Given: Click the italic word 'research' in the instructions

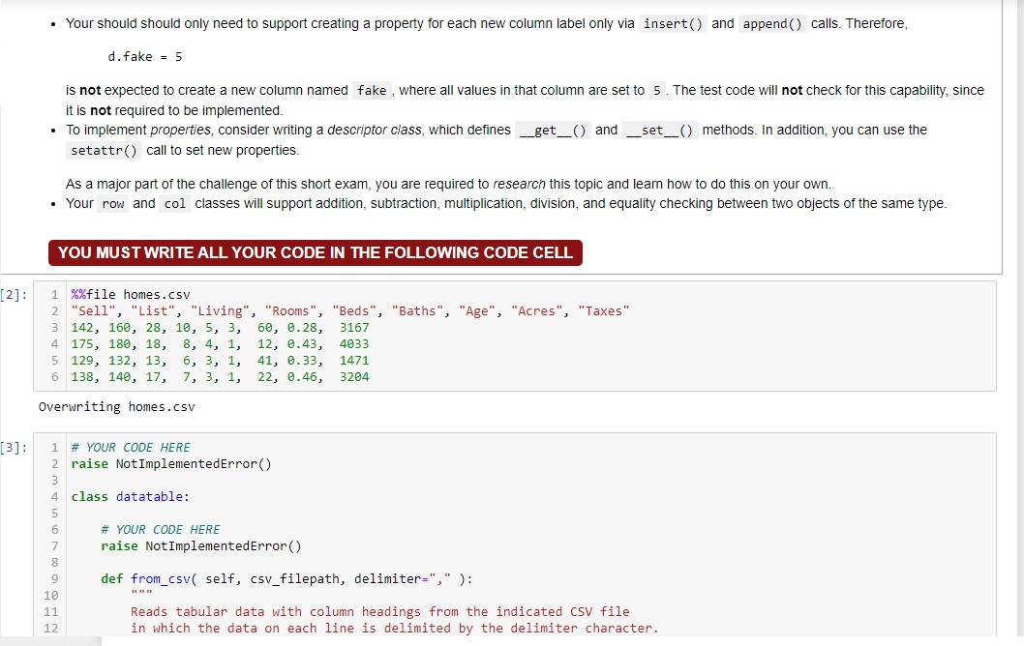Looking at the screenshot, I should [519, 184].
